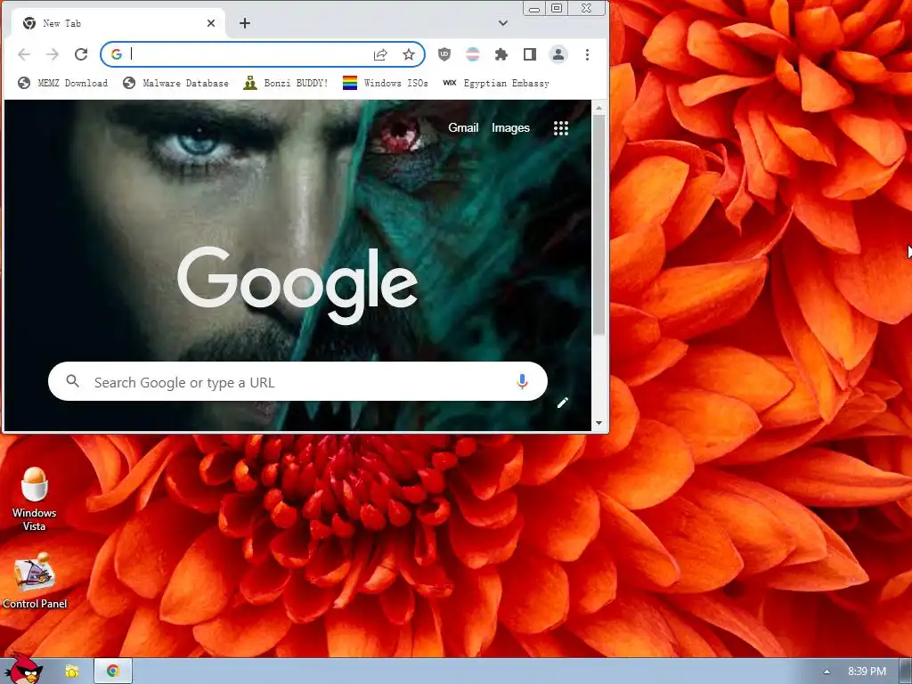Open the MEMZ Download bookmark
The height and width of the screenshot is (684, 912).
click(63, 83)
